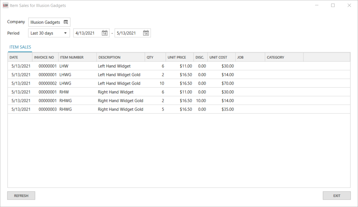
Task: Click the company lookup search icon
Action: pyautogui.click(x=66, y=22)
